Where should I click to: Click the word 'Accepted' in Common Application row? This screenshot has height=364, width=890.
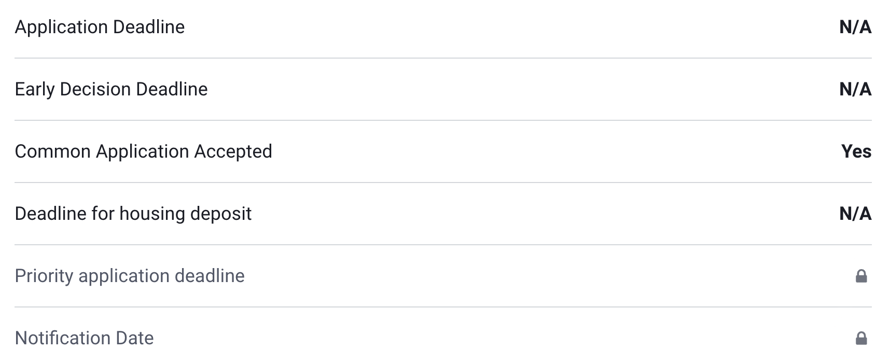233,151
